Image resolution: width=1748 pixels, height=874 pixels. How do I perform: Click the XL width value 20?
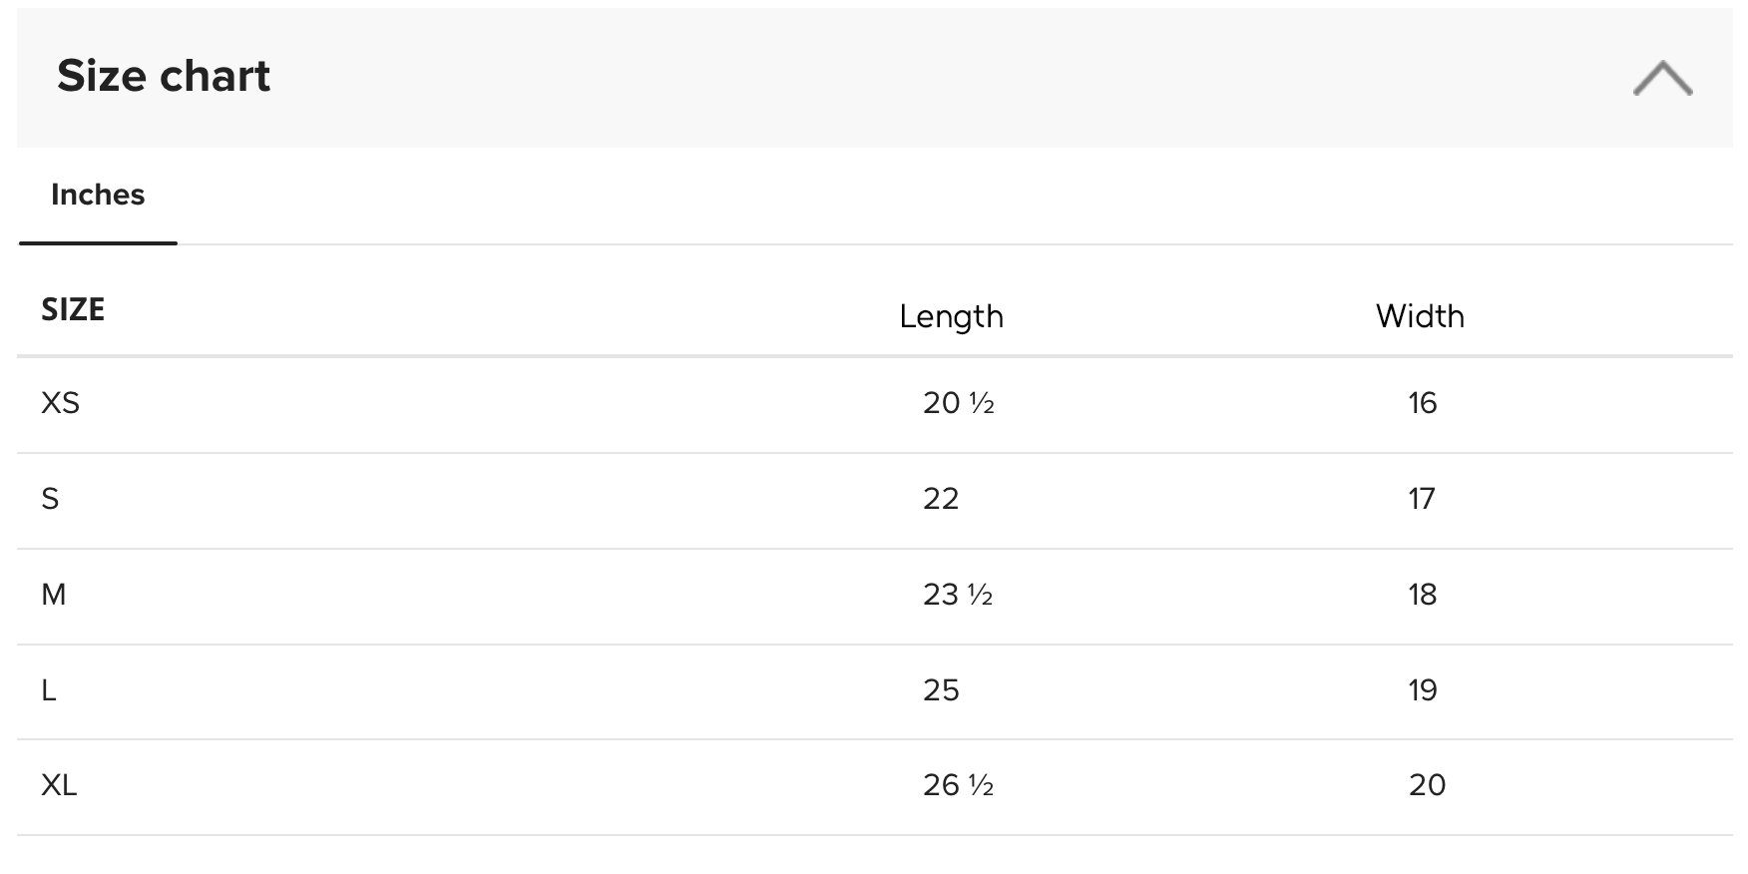click(x=1427, y=785)
